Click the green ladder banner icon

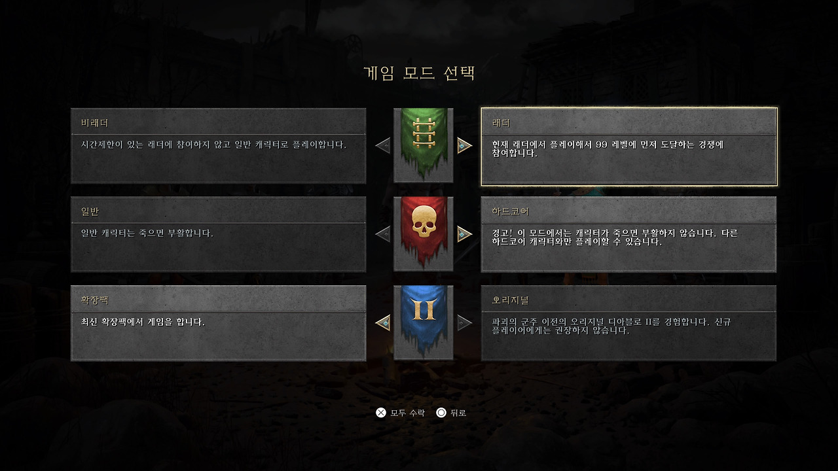click(x=424, y=145)
